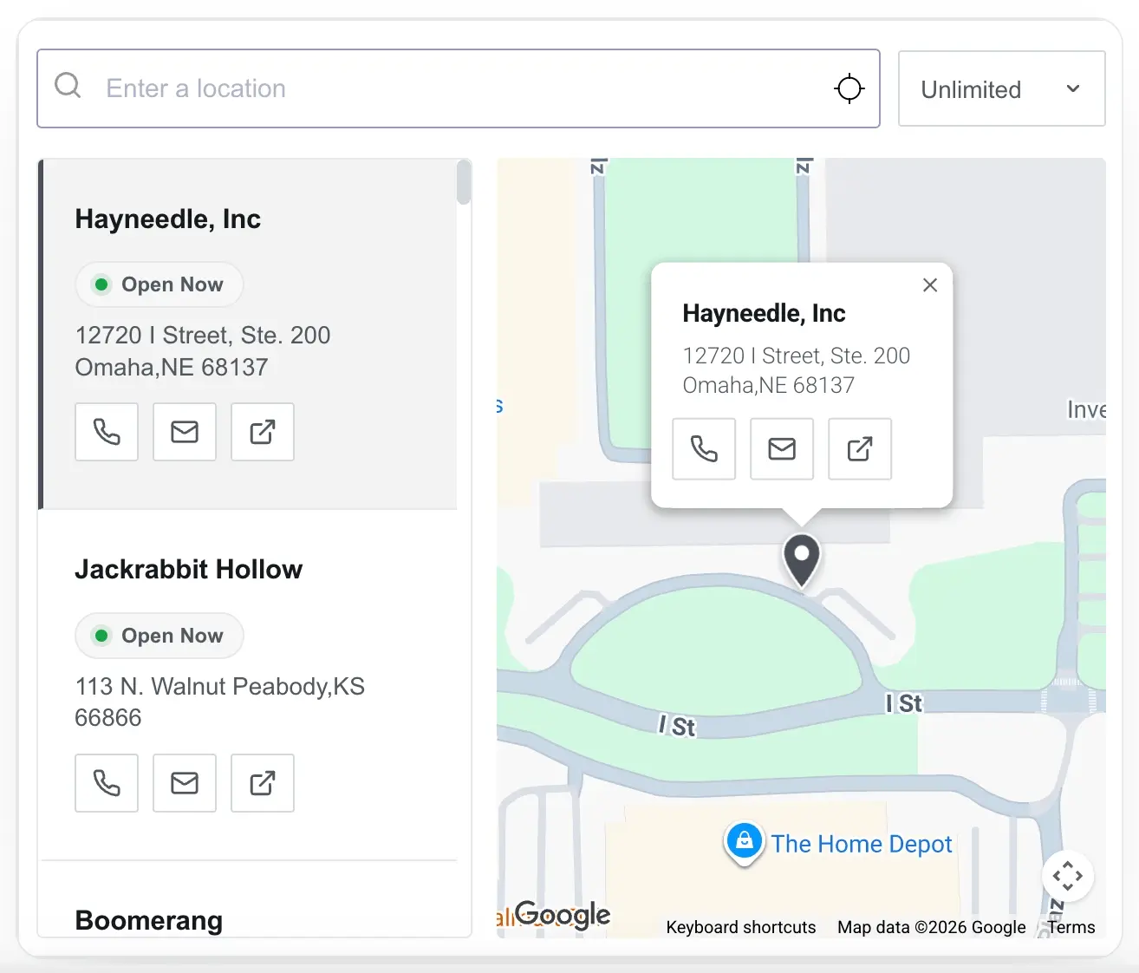The height and width of the screenshot is (973, 1139).
Task: Click Map data ©2026 Google text
Action: pyautogui.click(x=932, y=927)
